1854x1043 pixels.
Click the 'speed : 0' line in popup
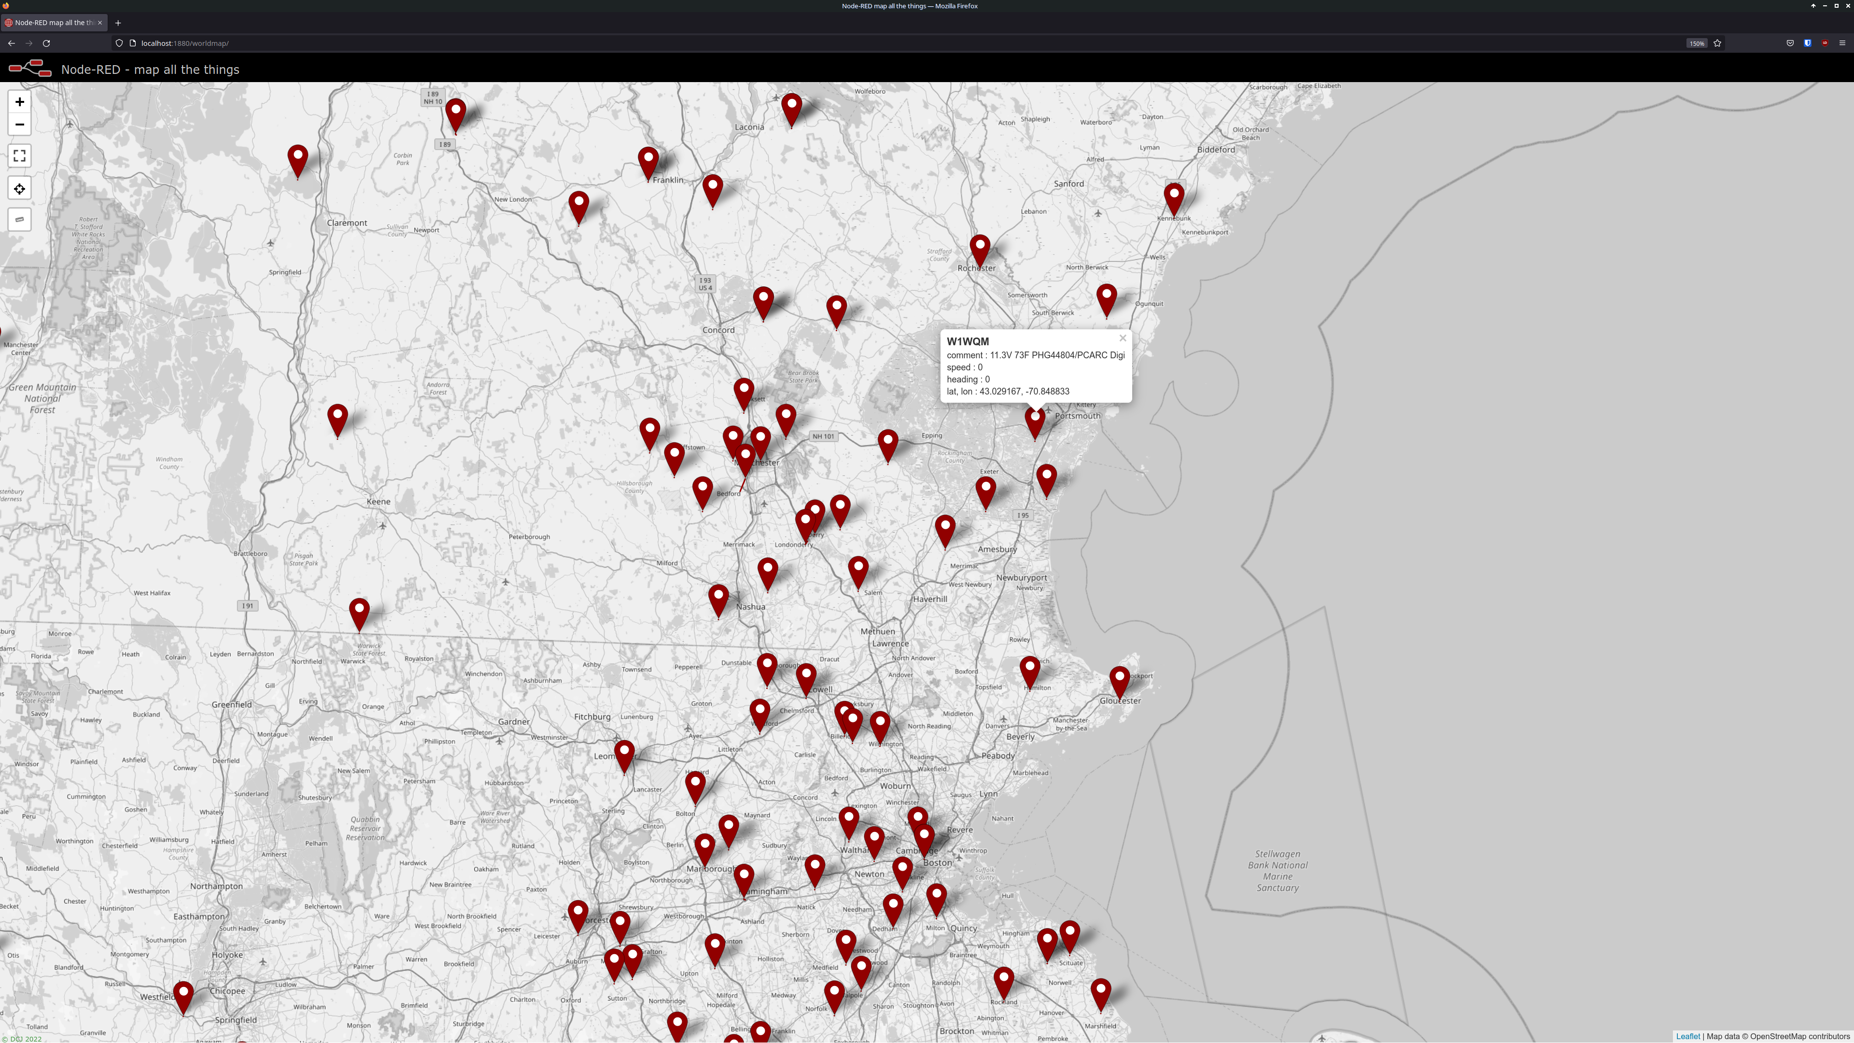(x=965, y=368)
